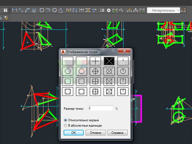This screenshot has height=144, width=192.
Task: Select the Angular dimension tool
Action: 61,10
